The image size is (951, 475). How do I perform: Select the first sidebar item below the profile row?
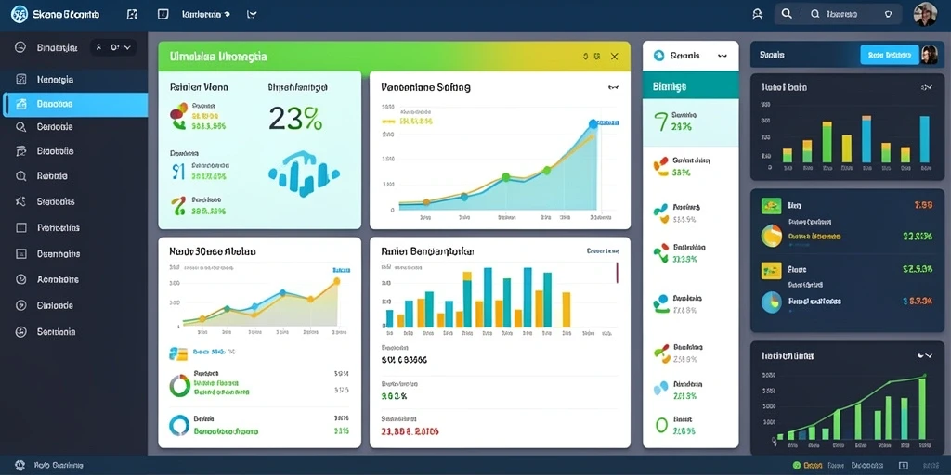pyautogui.click(x=74, y=80)
